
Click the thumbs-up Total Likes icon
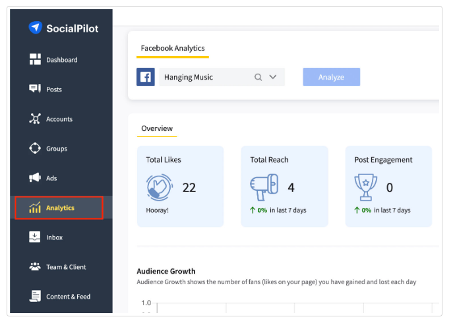(x=160, y=187)
